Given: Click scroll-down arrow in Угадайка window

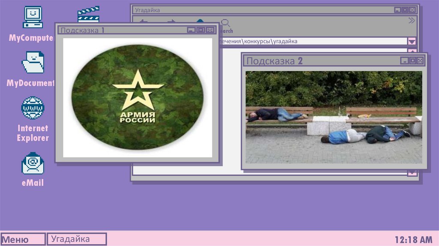Looking at the screenshot, I should (412, 173).
